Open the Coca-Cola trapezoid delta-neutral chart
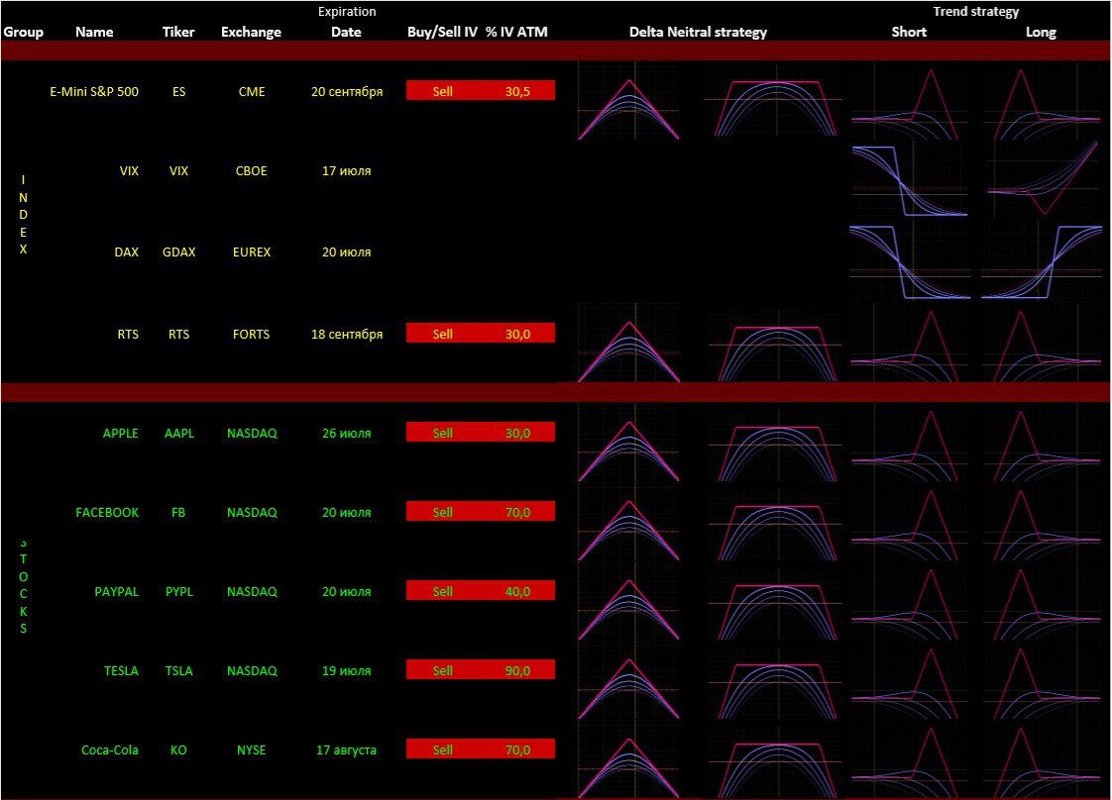The width and height of the screenshot is (1112, 800). point(774,762)
